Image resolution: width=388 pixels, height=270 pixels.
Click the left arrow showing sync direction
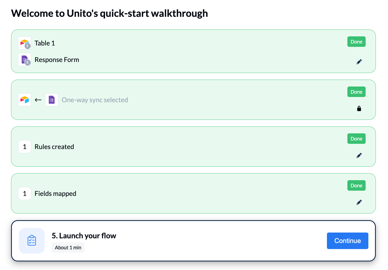click(38, 100)
